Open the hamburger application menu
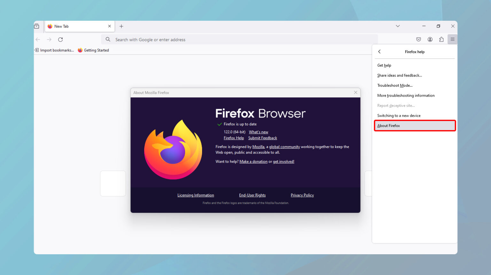 pyautogui.click(x=452, y=40)
